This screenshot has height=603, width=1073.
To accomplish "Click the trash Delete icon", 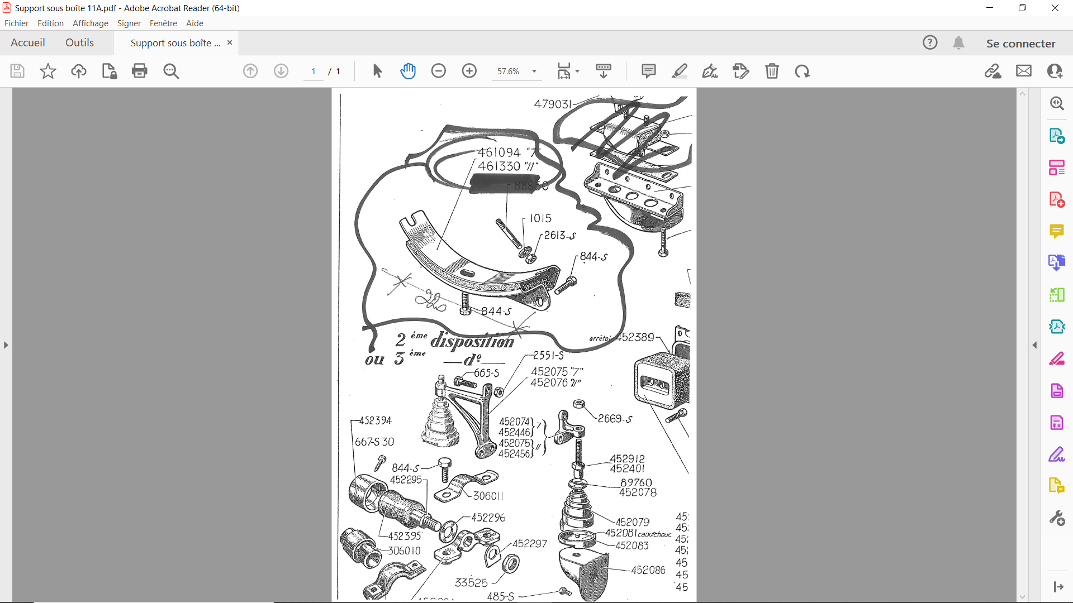I will tap(772, 71).
